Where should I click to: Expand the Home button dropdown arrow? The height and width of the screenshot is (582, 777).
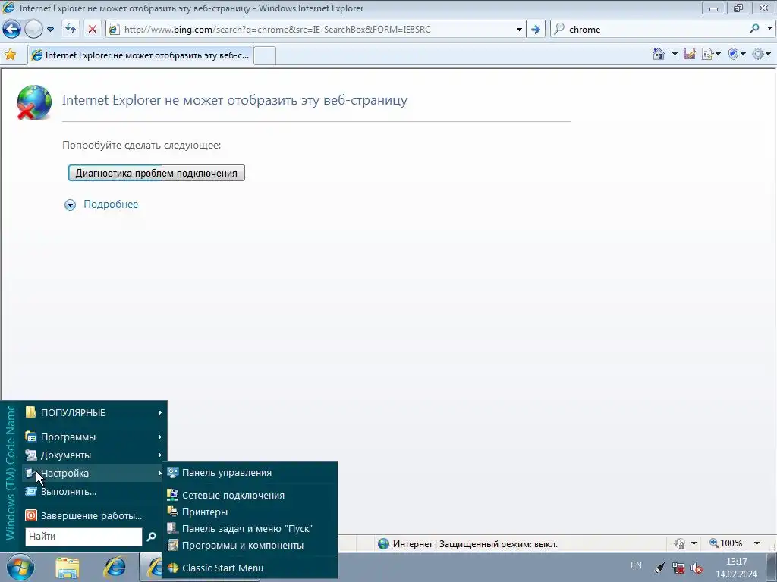click(x=675, y=54)
